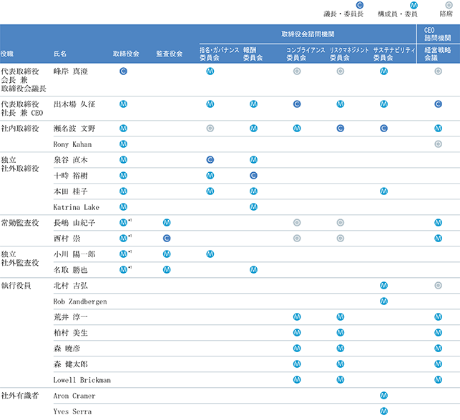Click 峰岸 真澄's 取締役会 chair icon
460x420 pixels.
click(123, 71)
